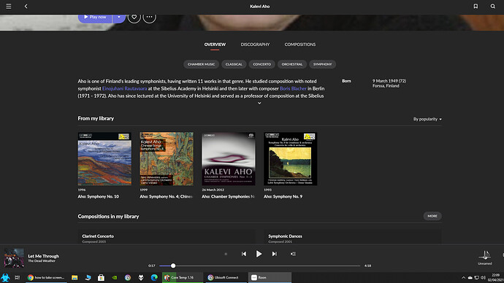Viewport: 504px width, 283px height.
Task: Open the Clarinet Concerto composition
Action: 167,236
